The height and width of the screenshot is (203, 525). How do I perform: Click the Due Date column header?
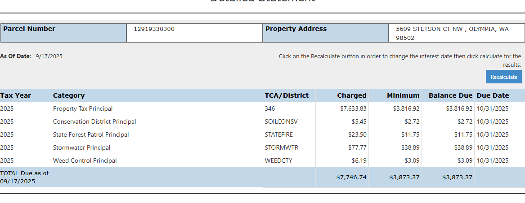coord(493,95)
